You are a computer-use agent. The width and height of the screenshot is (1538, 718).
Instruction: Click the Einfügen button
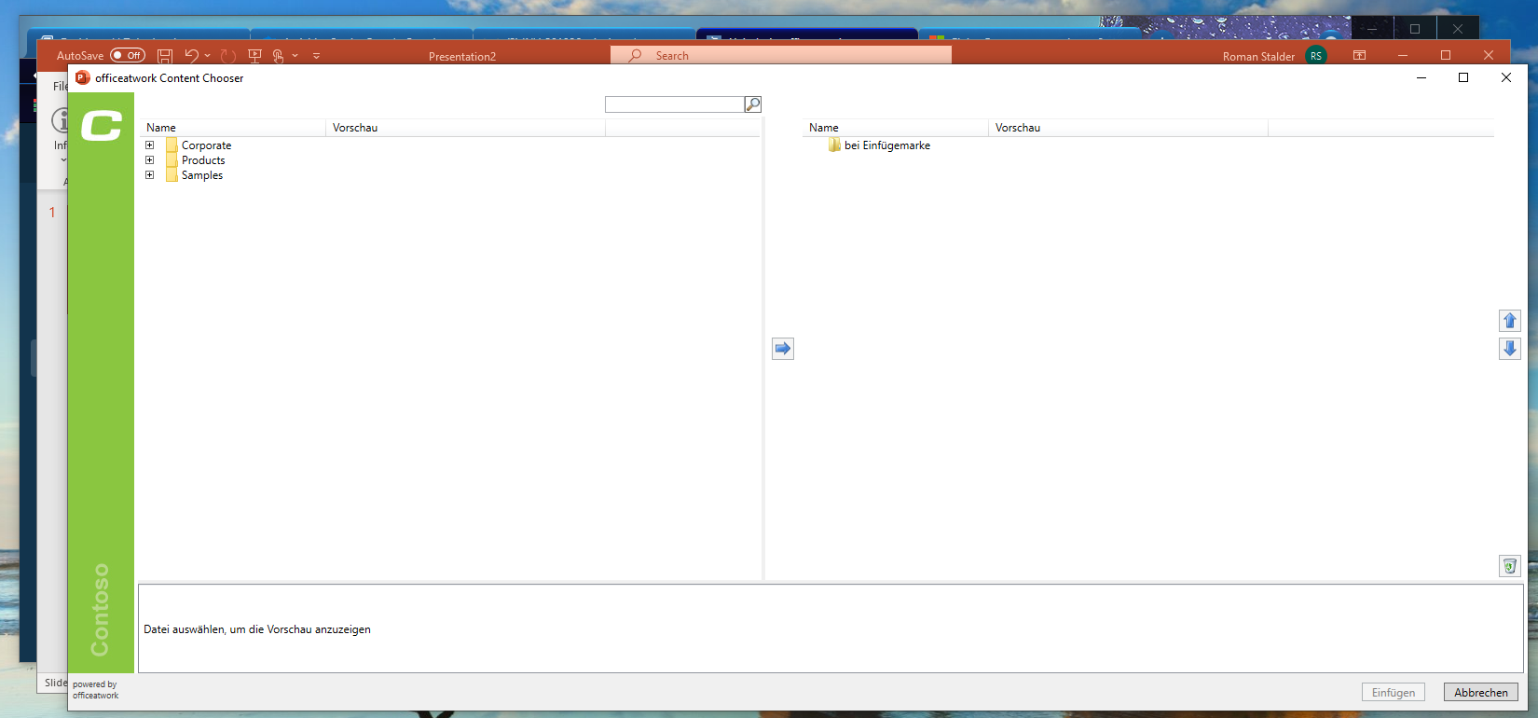[1394, 692]
